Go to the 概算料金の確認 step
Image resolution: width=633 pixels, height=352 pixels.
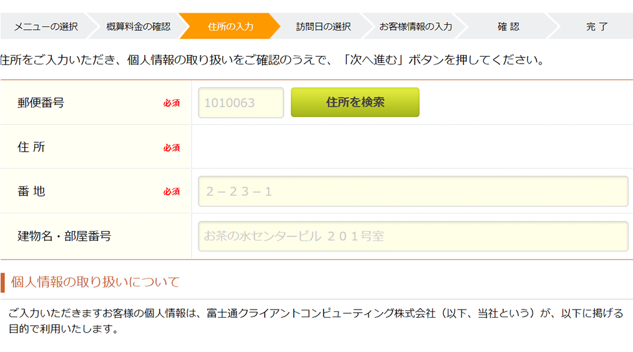click(x=138, y=26)
